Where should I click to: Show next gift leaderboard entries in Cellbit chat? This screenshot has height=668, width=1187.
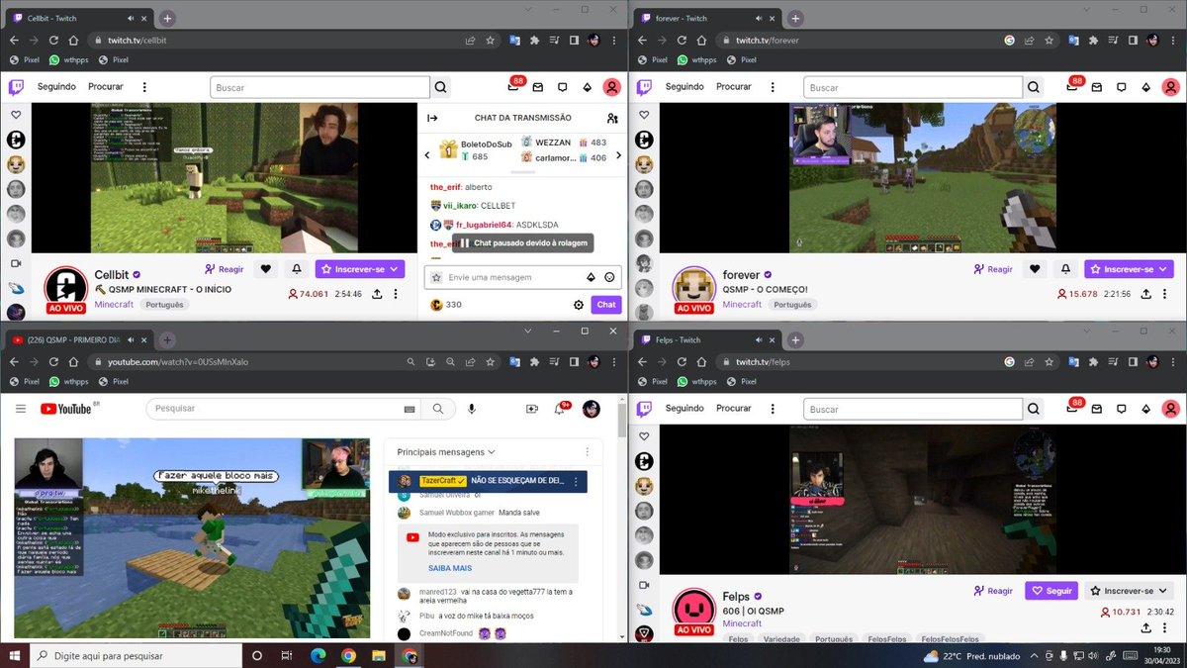pyautogui.click(x=619, y=154)
